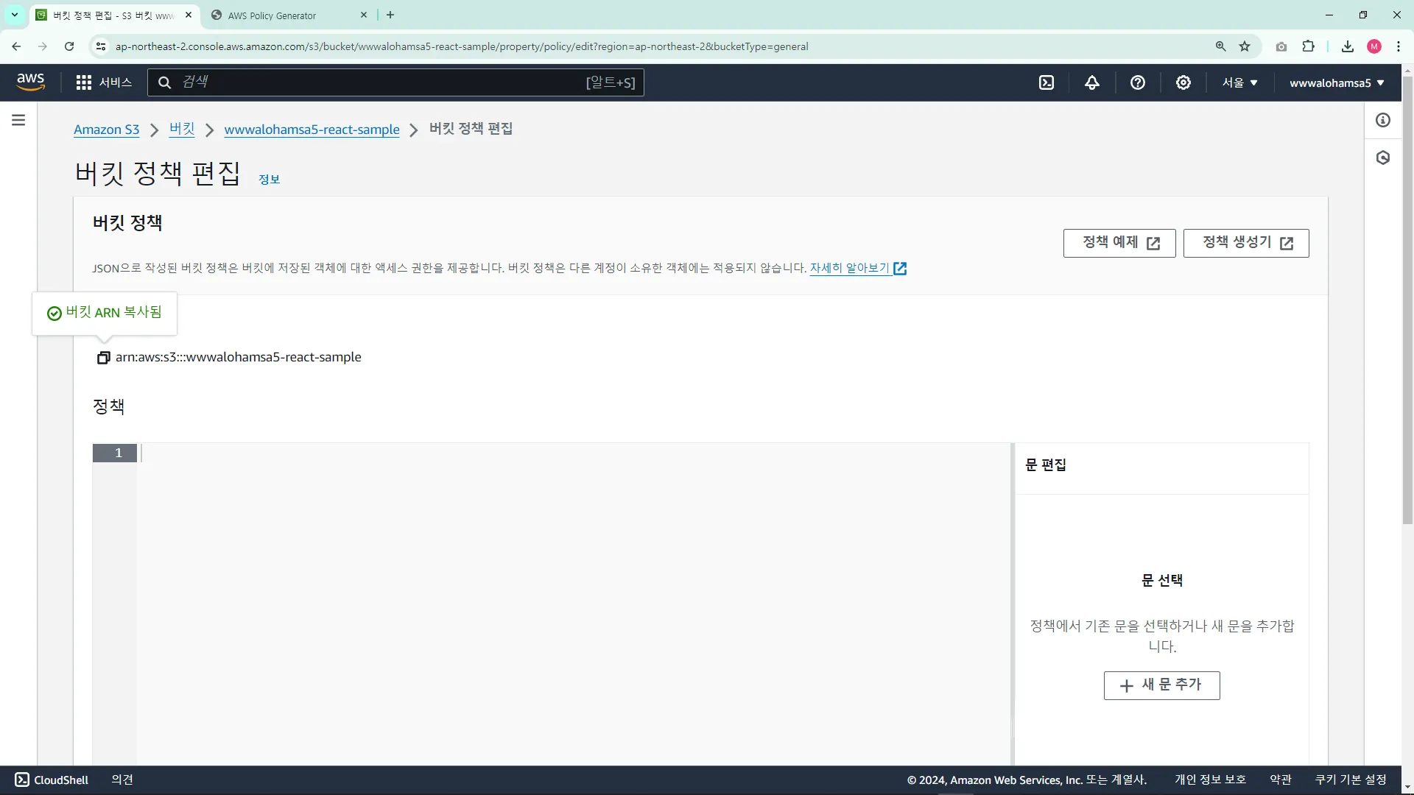Bookmark this page with star icon
This screenshot has height=795, width=1414.
pyautogui.click(x=1245, y=46)
